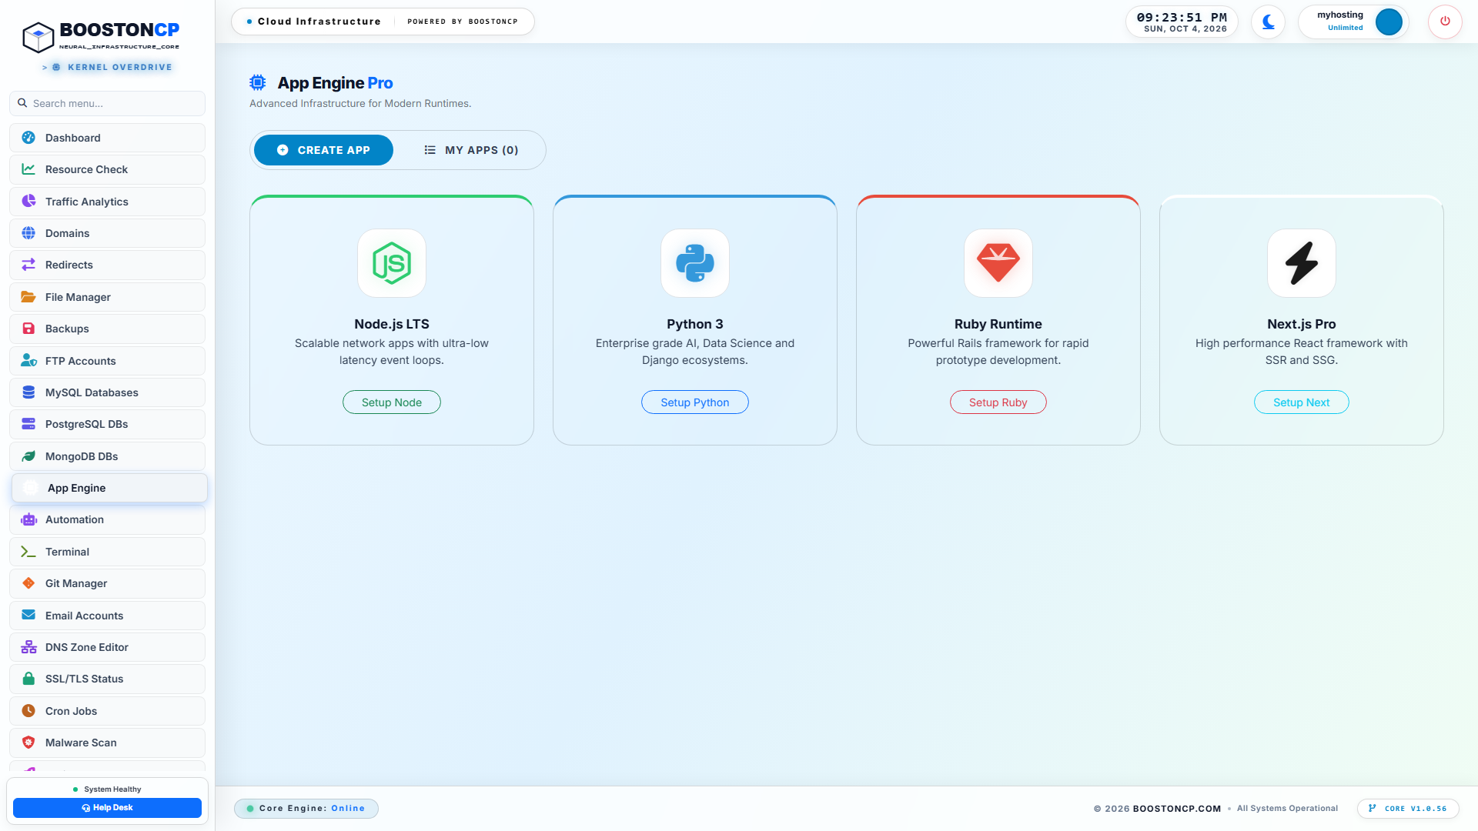Click the Traffic Analytics pie icon
This screenshot has height=831, width=1478.
pos(28,202)
